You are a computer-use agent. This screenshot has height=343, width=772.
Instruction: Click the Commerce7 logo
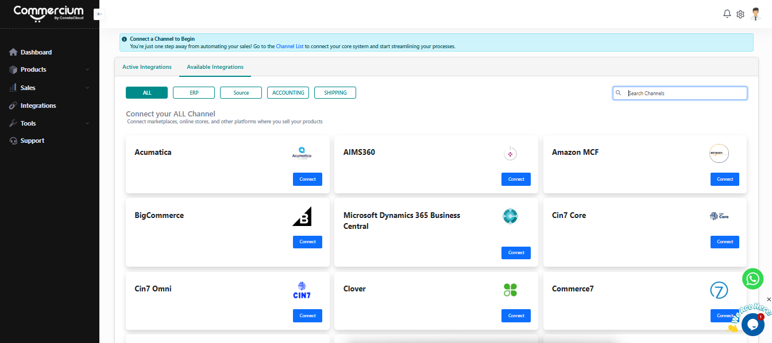(719, 290)
